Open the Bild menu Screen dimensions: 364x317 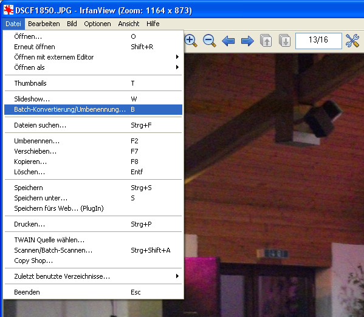tap(72, 24)
